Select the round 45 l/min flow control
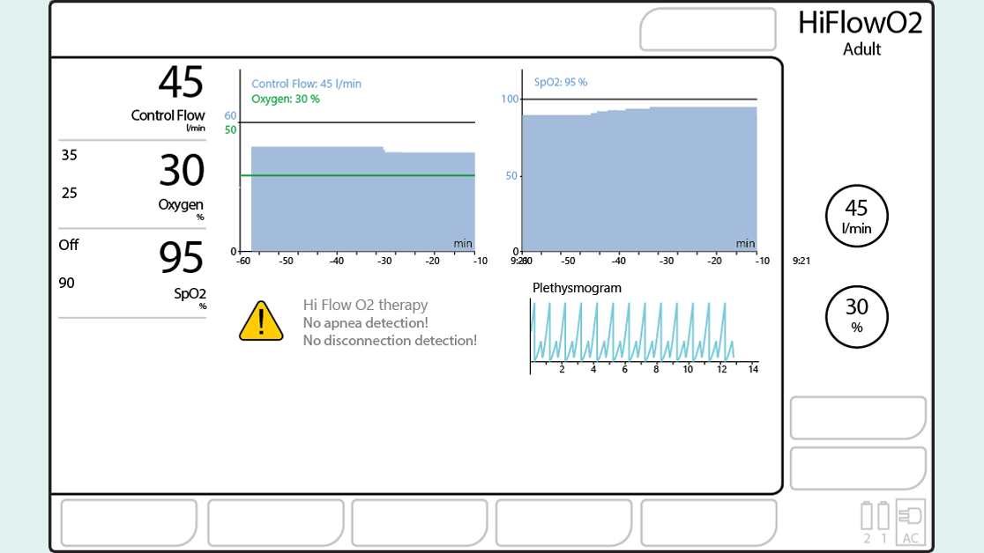Viewport: 984px width, 553px height. pyautogui.click(x=856, y=217)
